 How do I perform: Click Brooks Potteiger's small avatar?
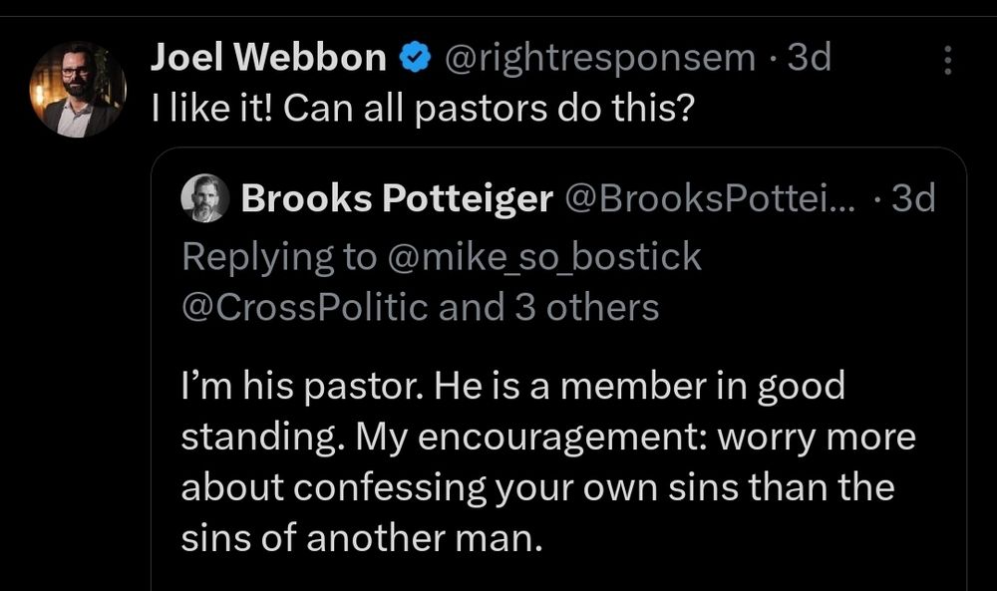[204, 200]
